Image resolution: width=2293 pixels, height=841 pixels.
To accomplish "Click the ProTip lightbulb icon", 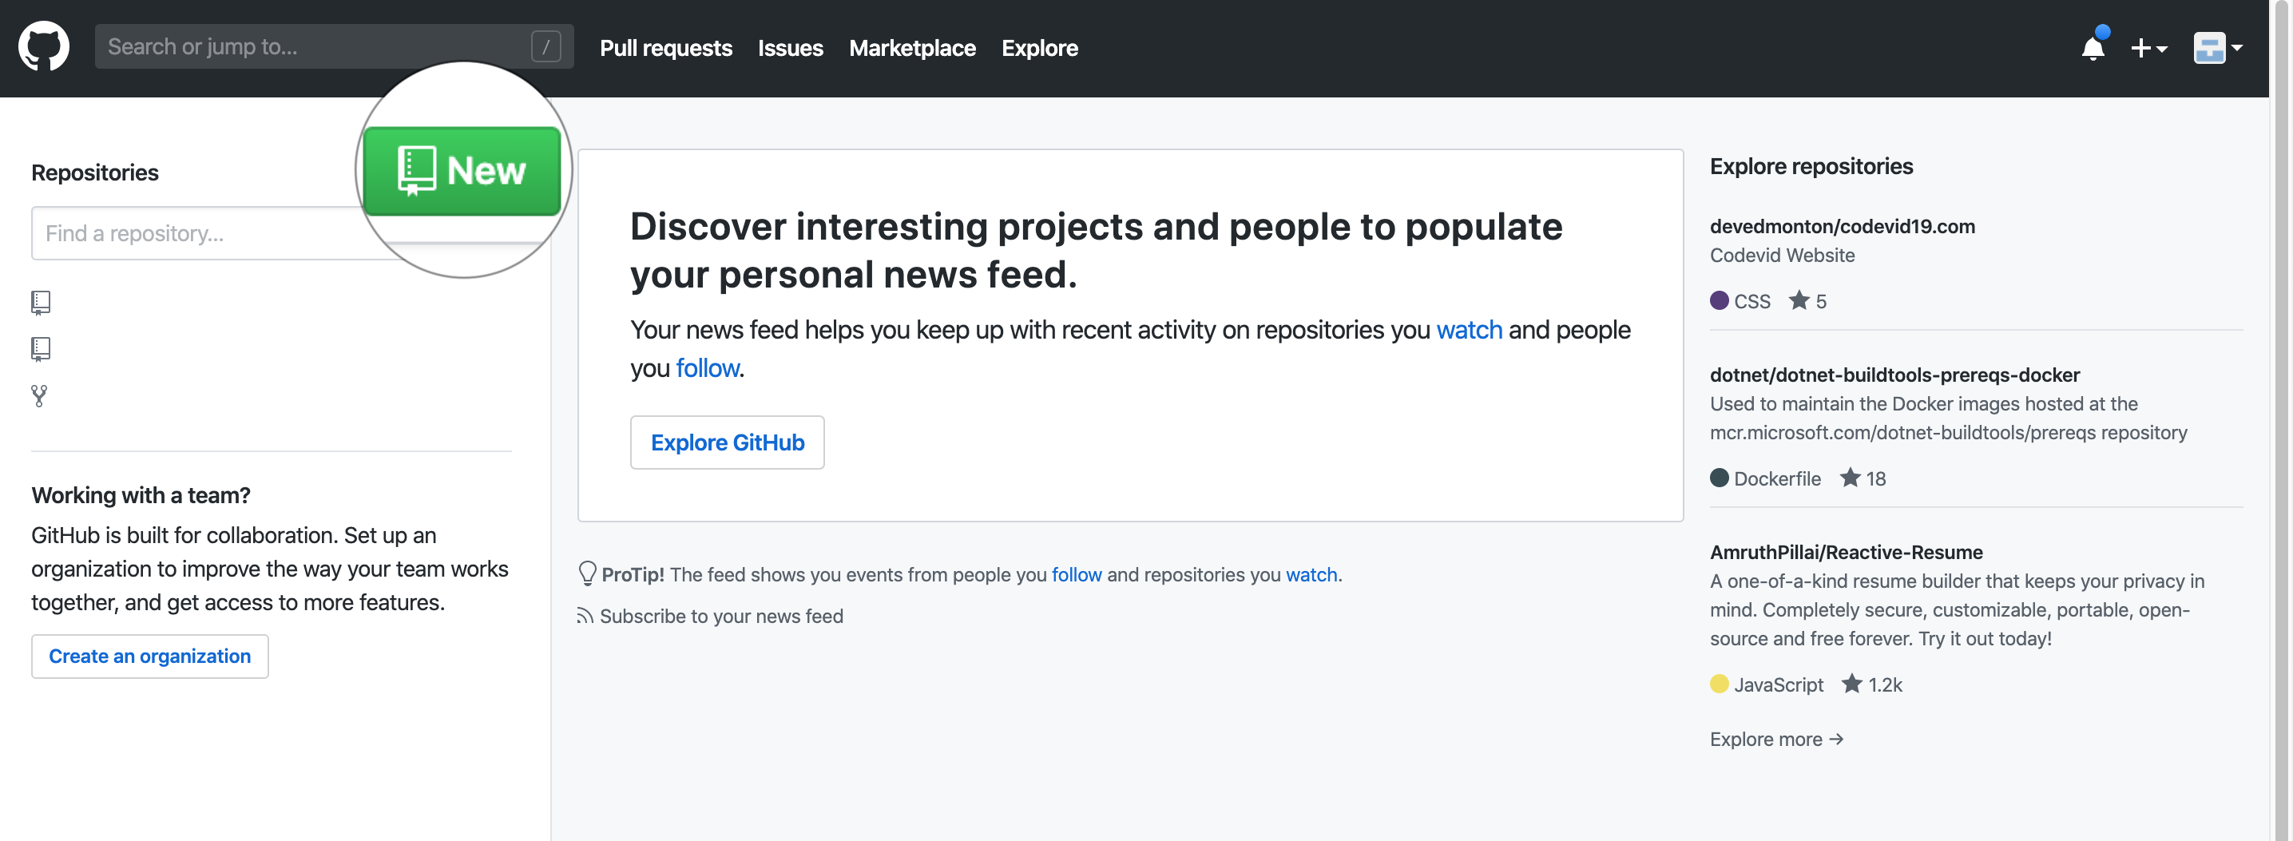I will (x=586, y=573).
